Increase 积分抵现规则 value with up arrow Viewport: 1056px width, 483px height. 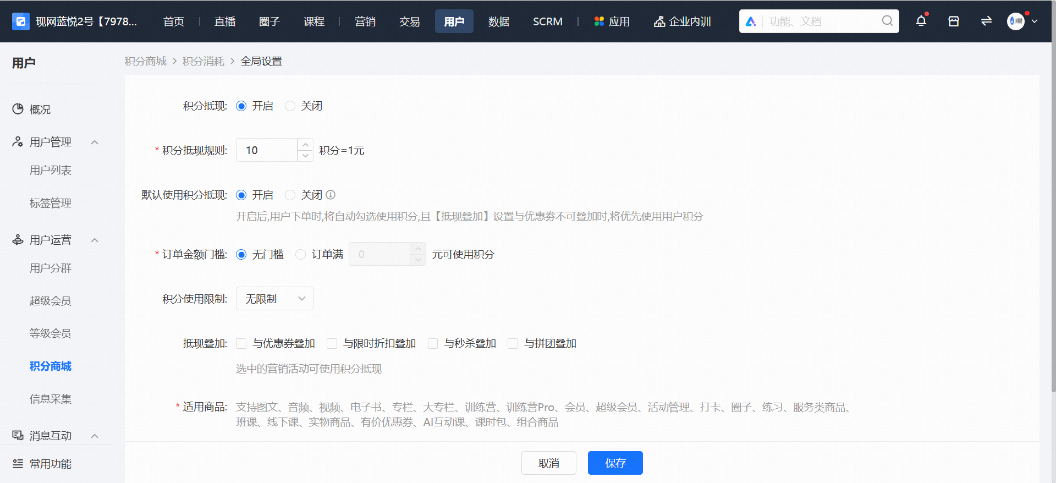[305, 145]
